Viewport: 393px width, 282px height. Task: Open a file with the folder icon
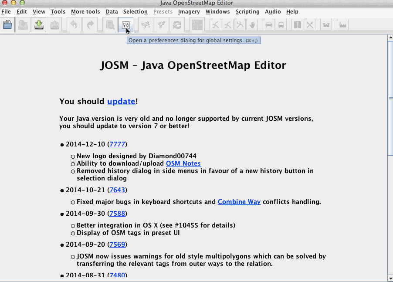click(x=7, y=25)
